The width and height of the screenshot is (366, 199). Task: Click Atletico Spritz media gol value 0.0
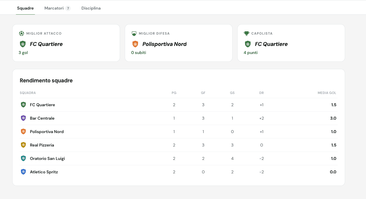(x=333, y=172)
